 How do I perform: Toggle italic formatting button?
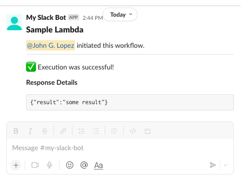30,131
